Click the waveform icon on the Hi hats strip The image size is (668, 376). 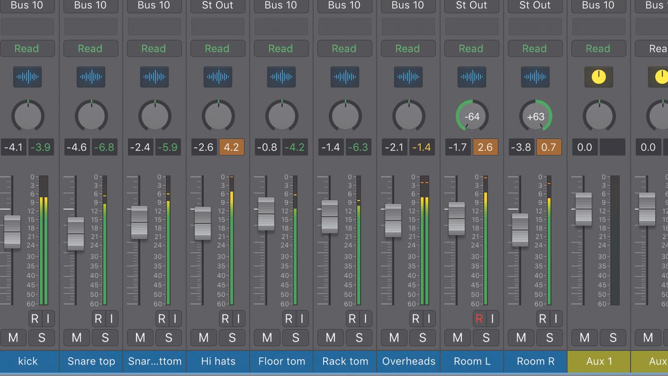[x=218, y=77]
